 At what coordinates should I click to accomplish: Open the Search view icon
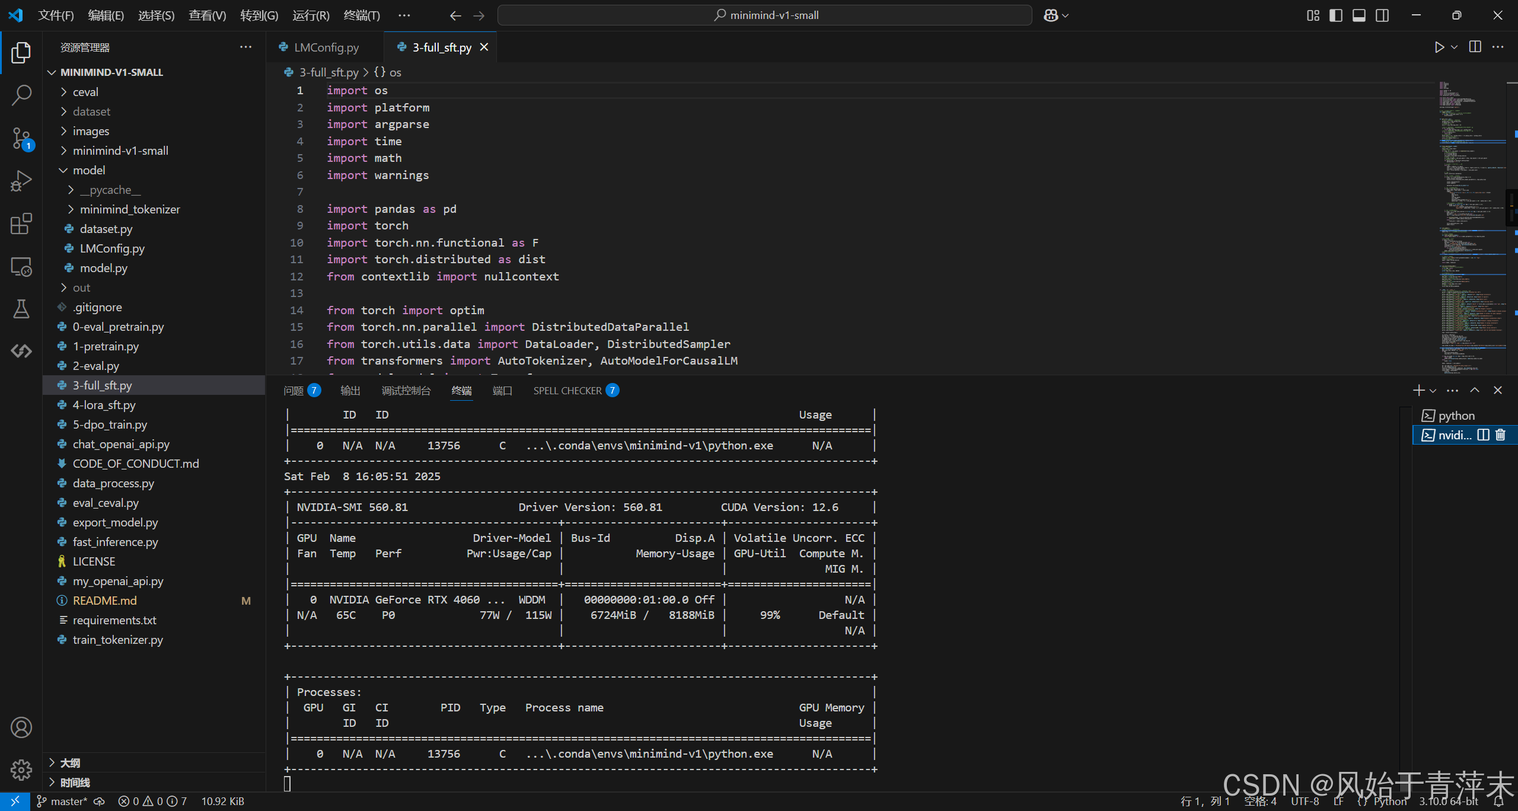(x=21, y=95)
